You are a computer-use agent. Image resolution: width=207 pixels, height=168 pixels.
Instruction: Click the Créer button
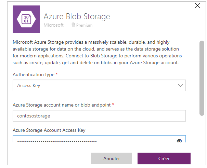pos(164,158)
